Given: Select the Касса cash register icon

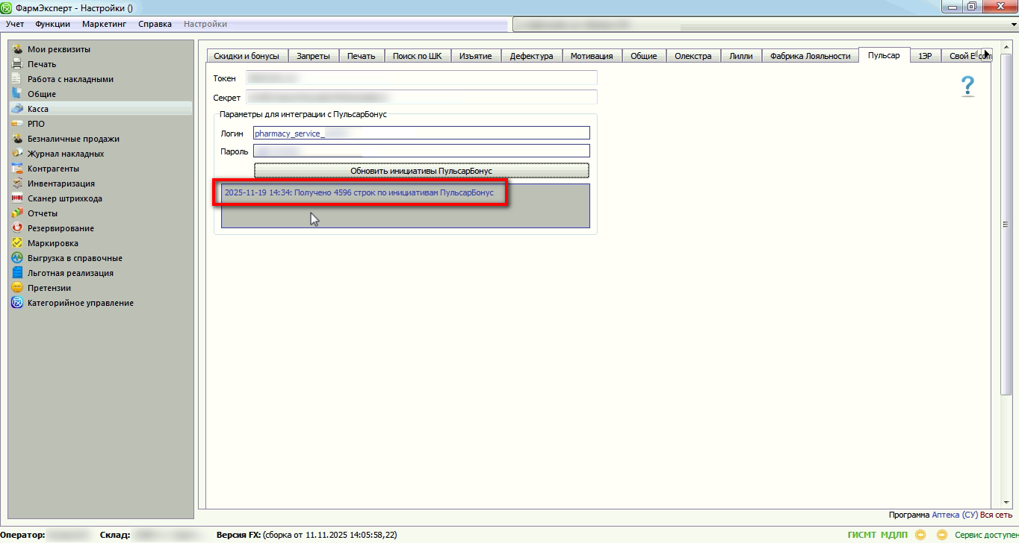Looking at the screenshot, I should pyautogui.click(x=17, y=109).
